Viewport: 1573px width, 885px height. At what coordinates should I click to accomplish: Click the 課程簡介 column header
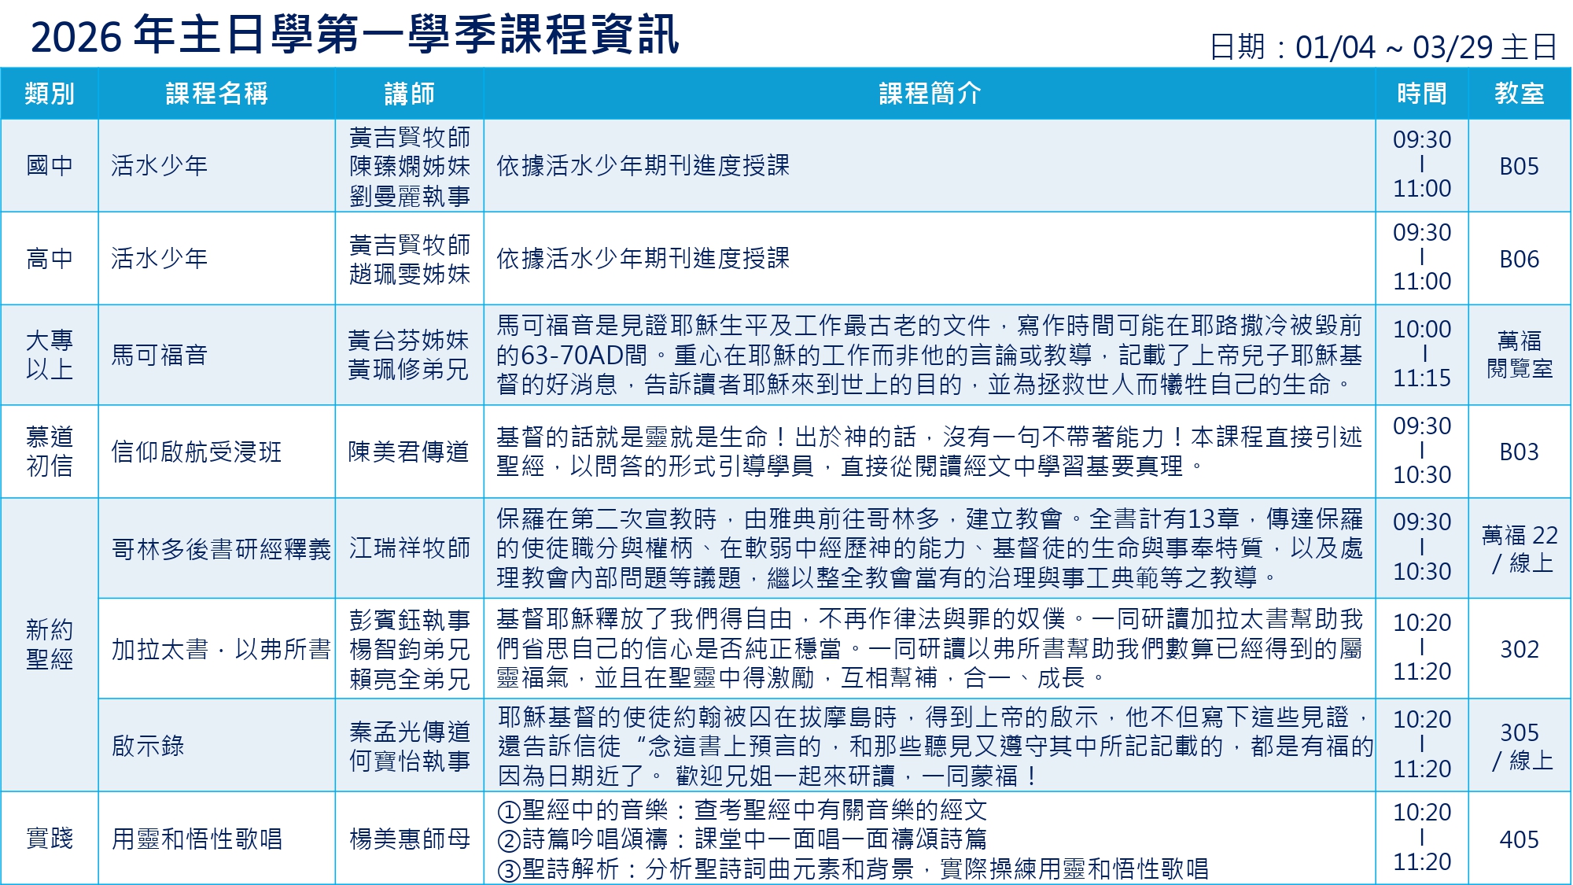[930, 94]
